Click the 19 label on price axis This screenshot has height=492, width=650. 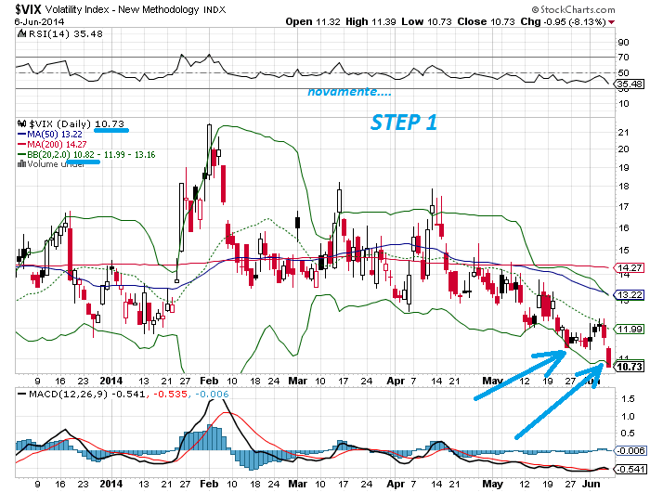point(623,167)
